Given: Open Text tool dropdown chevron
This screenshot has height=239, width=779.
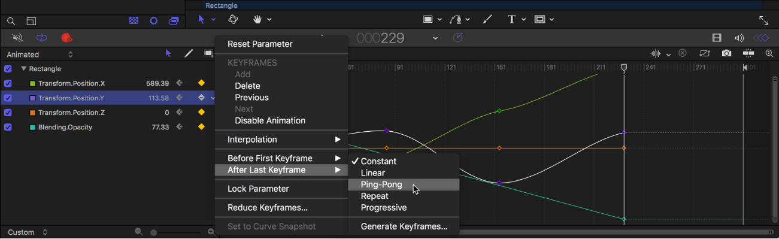Looking at the screenshot, I should tap(523, 20).
